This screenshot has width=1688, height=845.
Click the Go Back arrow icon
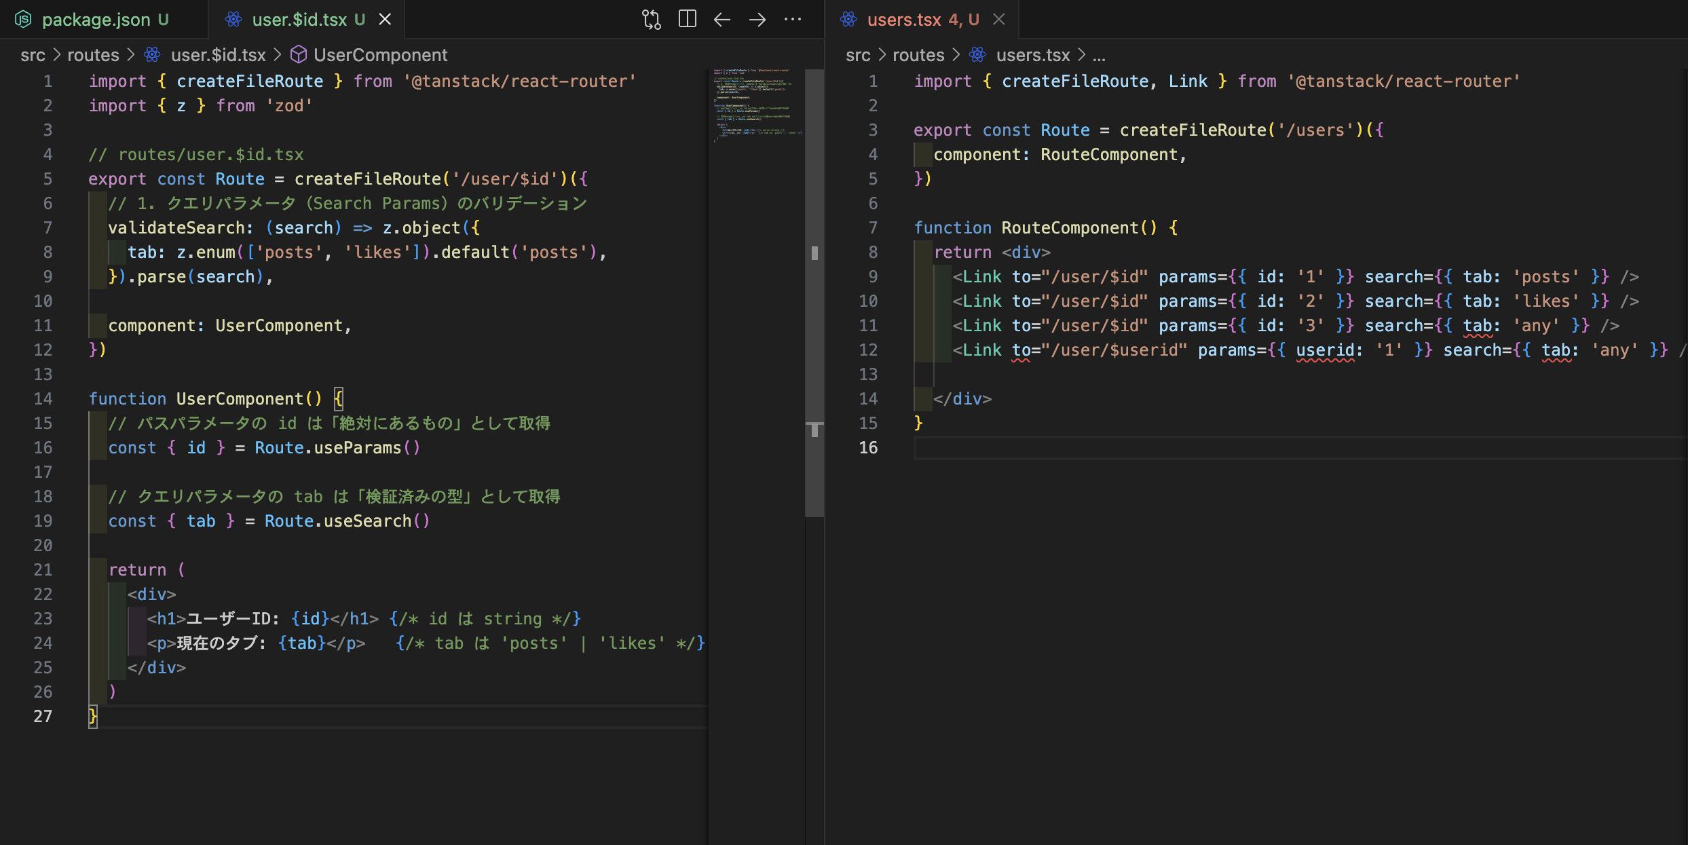click(x=722, y=20)
